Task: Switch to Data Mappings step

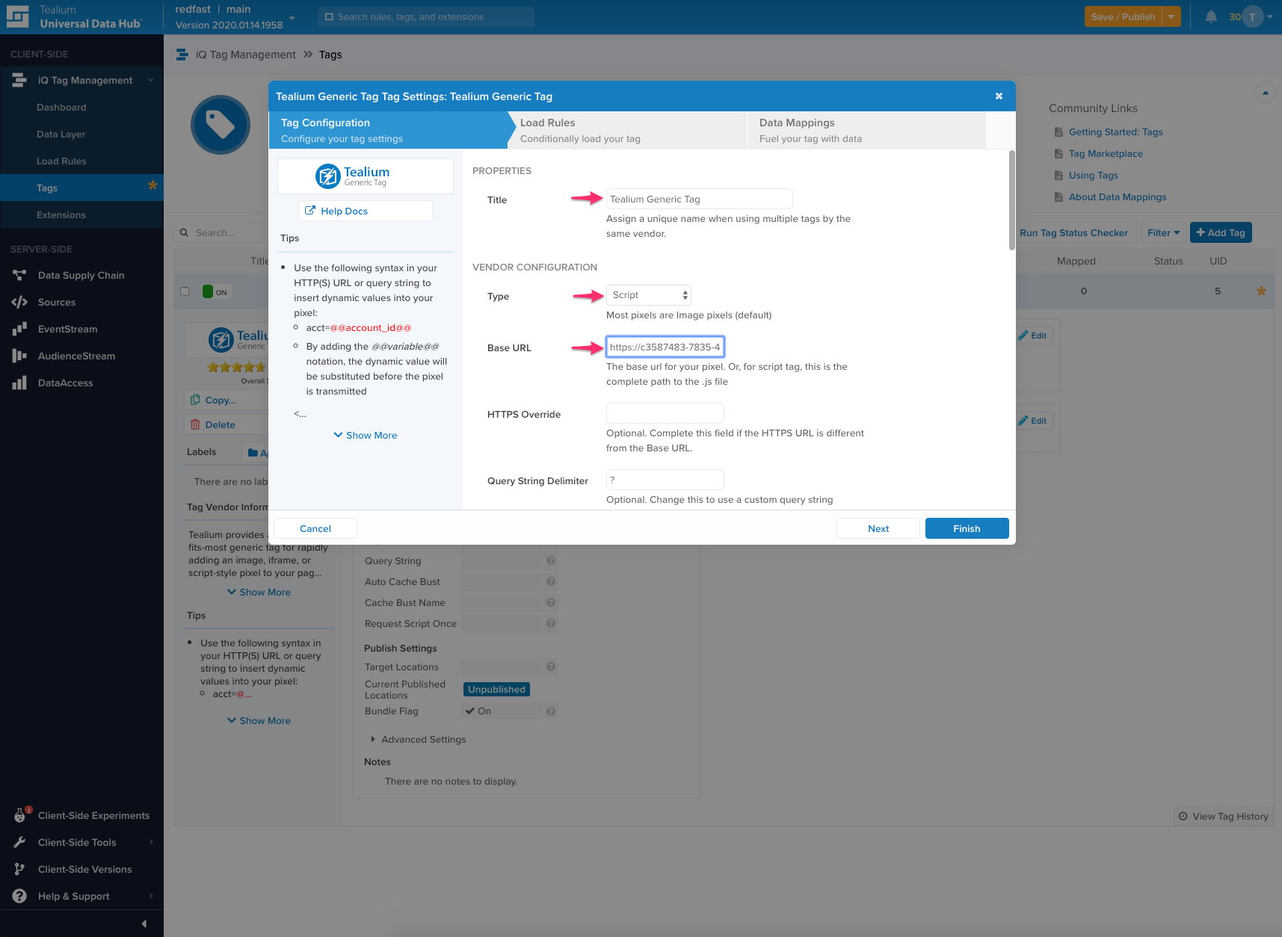Action: 866,130
